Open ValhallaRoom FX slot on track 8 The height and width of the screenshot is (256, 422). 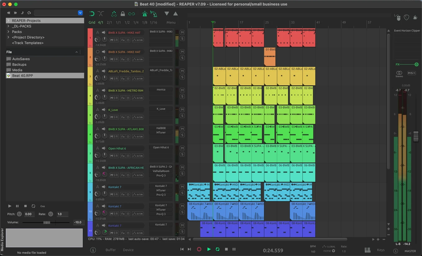pos(161,171)
